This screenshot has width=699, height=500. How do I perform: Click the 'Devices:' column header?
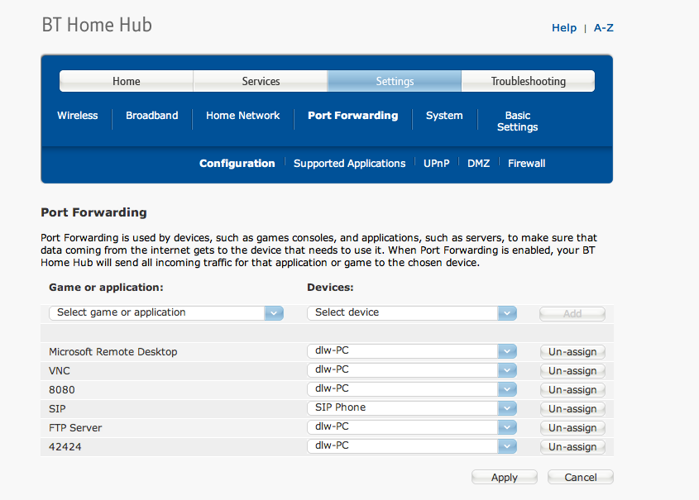(x=330, y=288)
